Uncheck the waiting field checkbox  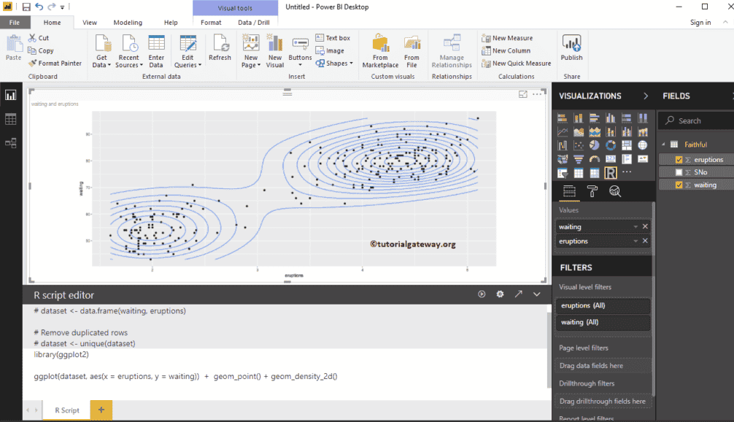click(x=679, y=185)
